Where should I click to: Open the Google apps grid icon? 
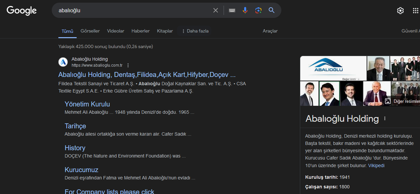pyautogui.click(x=416, y=11)
